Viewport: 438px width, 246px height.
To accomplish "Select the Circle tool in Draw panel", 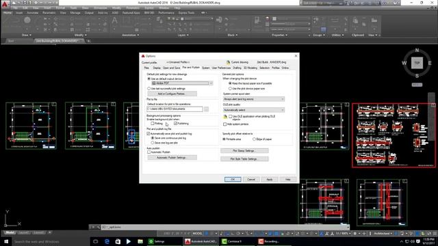I will pos(27,20).
